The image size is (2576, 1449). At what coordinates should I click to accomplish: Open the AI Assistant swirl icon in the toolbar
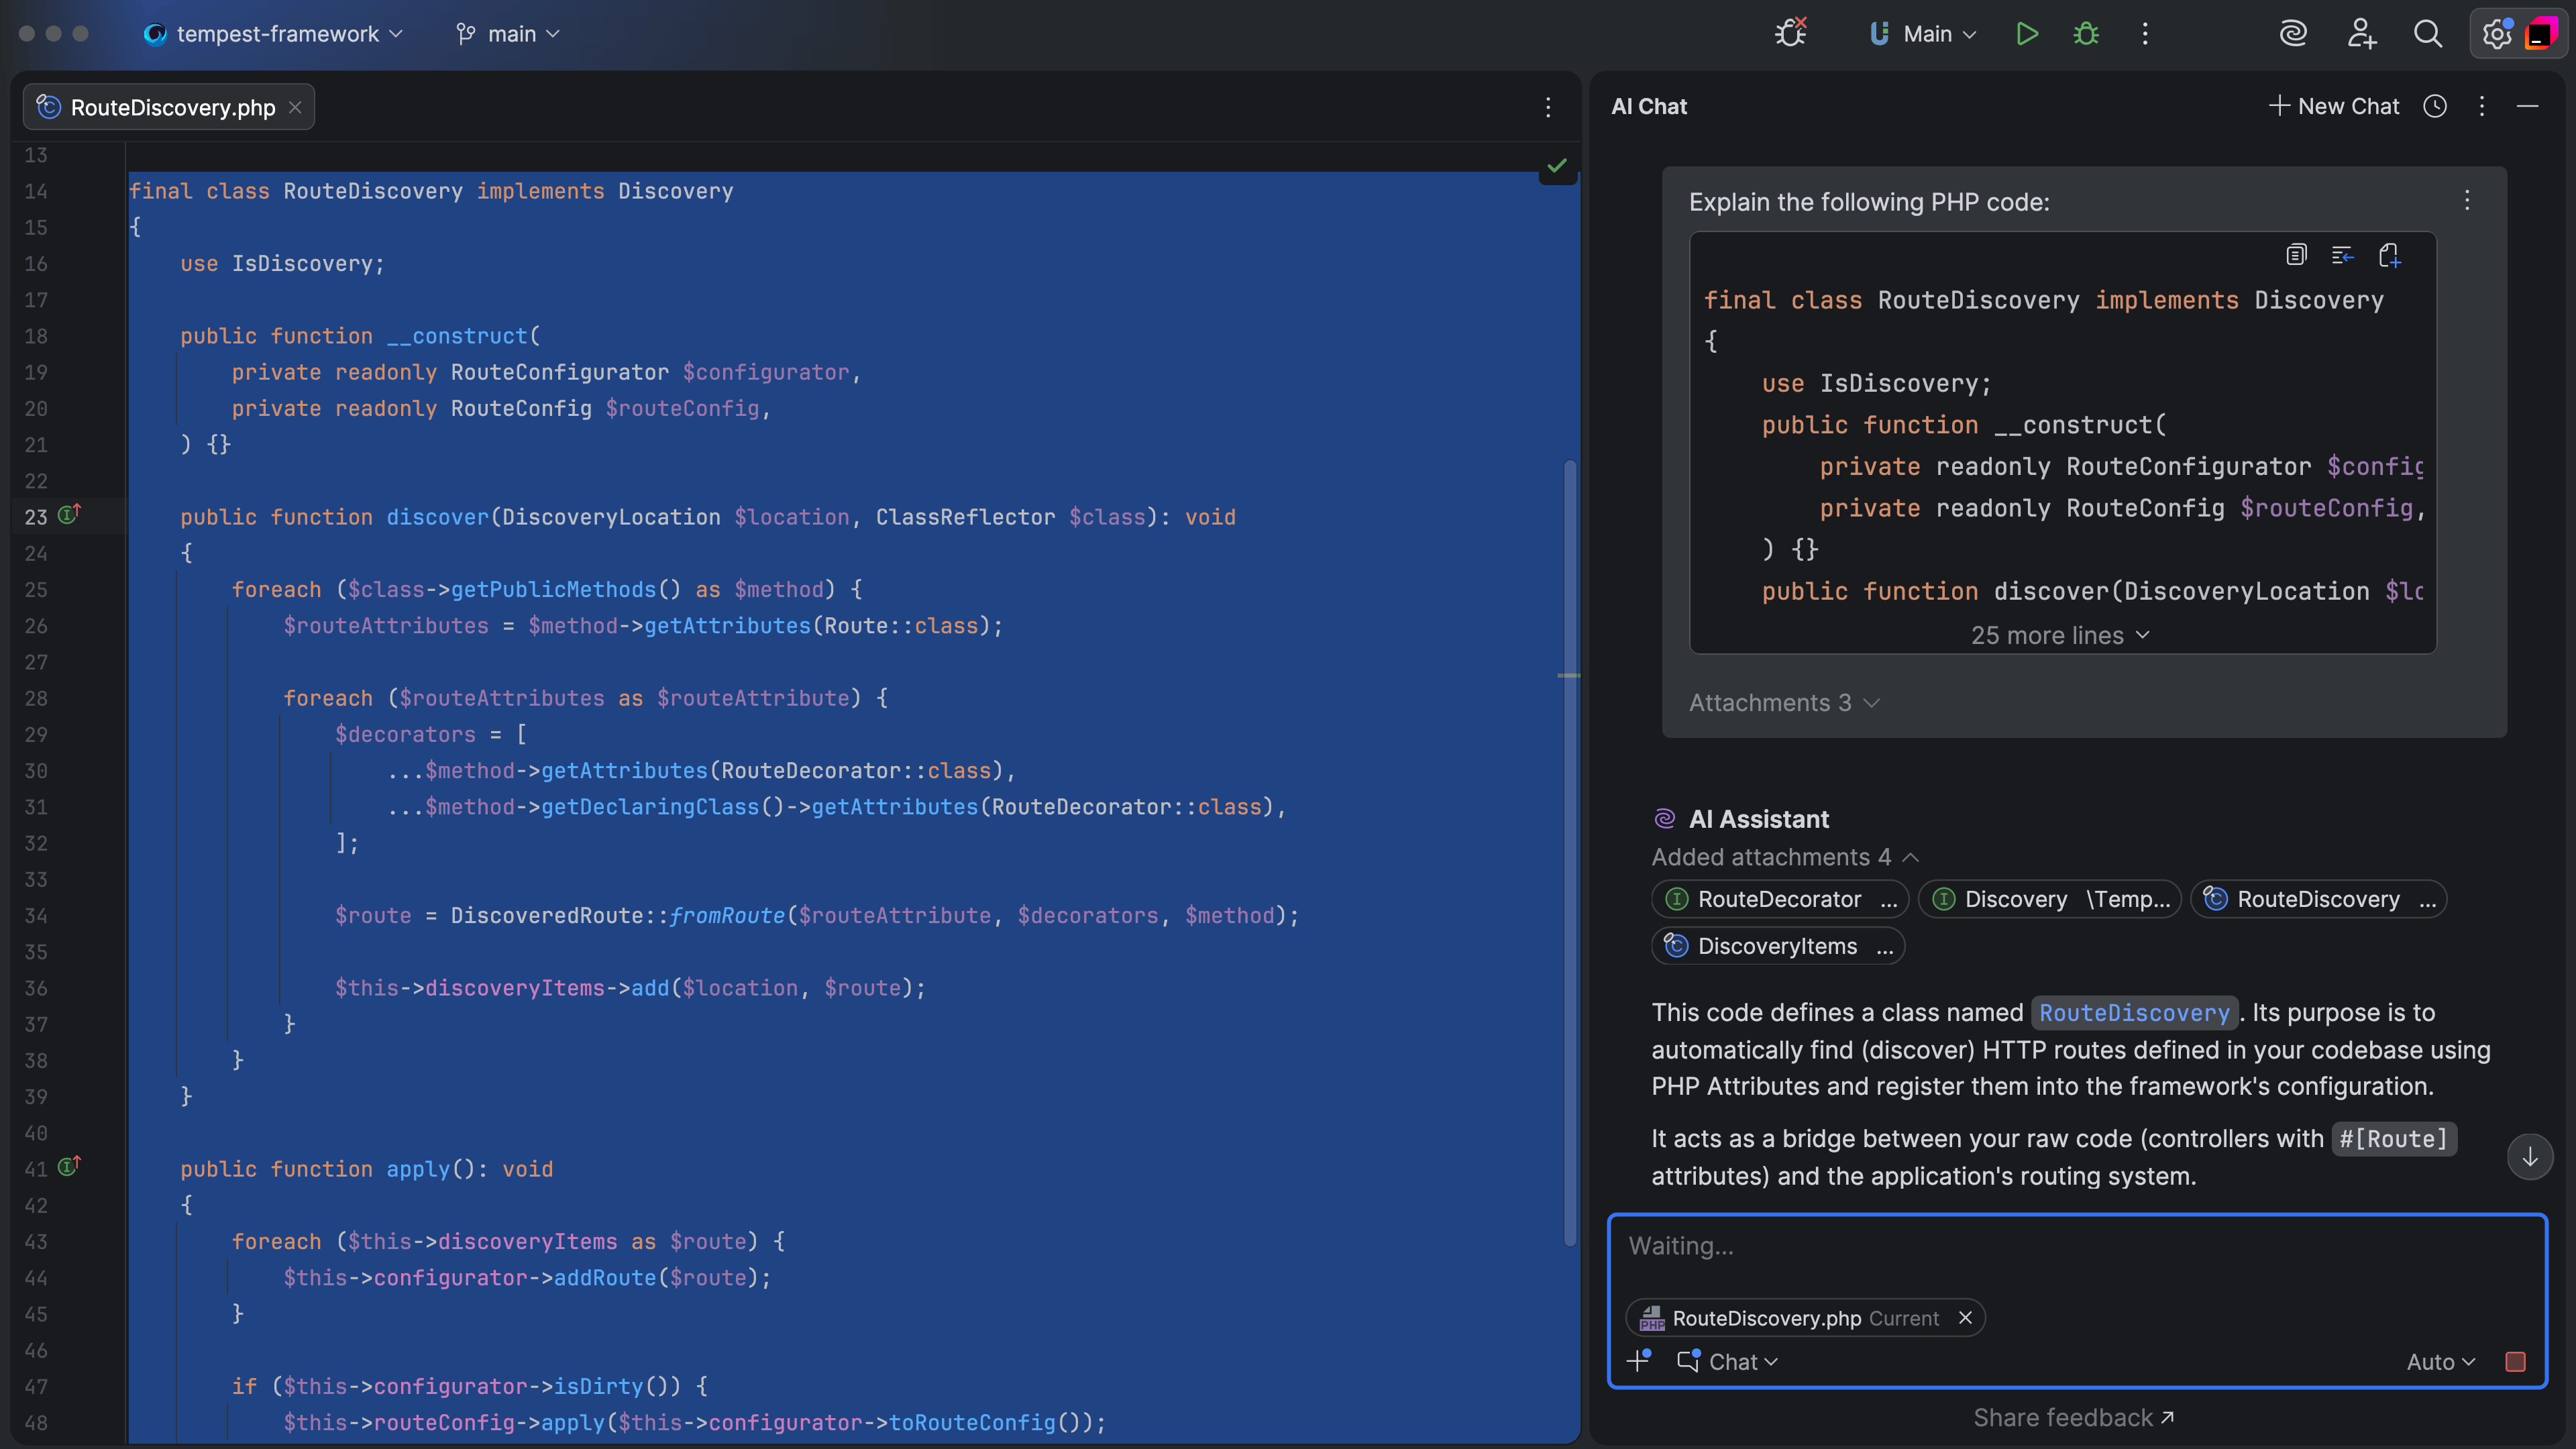pyautogui.click(x=2293, y=33)
